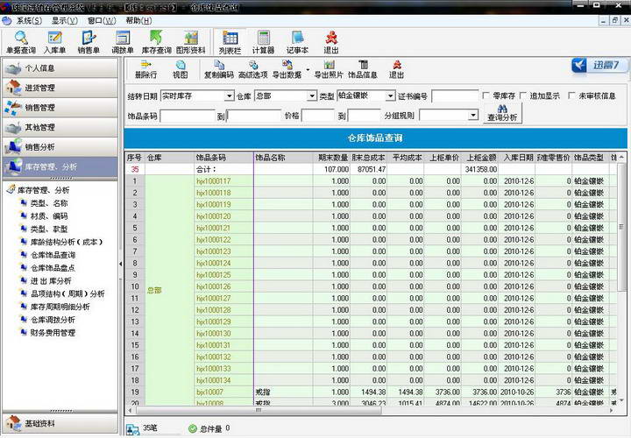Open the 销售单 toolbar icon
631x438 pixels.
89,42
